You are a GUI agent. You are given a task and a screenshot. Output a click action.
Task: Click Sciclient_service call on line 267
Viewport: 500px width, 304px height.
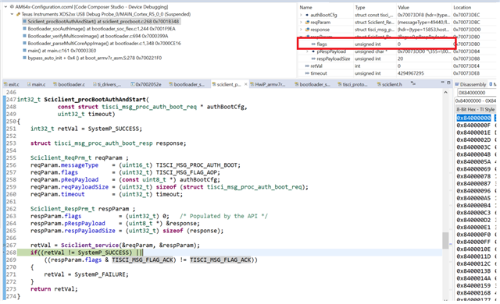(x=90, y=246)
